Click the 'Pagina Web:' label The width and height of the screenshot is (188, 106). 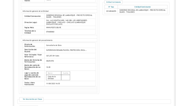[29, 27]
